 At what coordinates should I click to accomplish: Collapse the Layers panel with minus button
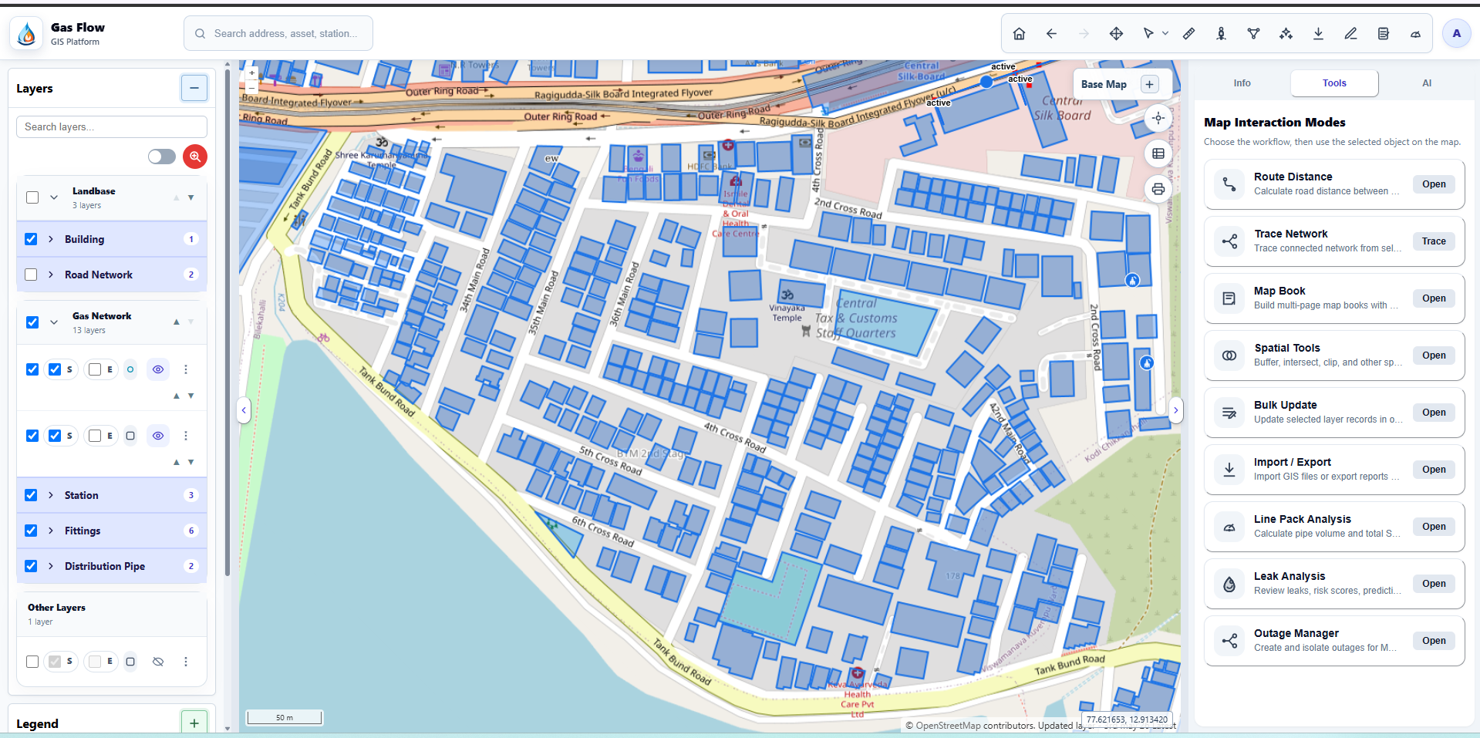tap(194, 88)
